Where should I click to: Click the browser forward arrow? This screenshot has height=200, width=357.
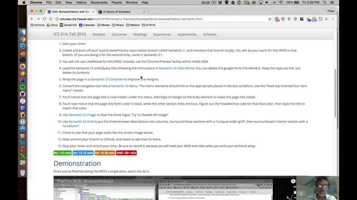38,19
